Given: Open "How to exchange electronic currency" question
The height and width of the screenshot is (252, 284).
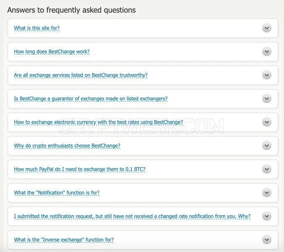Looking at the screenshot, I should [98, 122].
